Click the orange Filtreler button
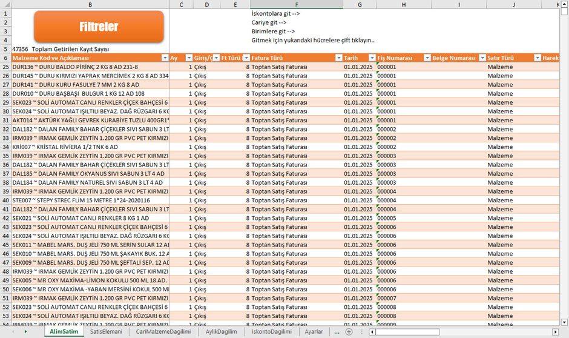The image size is (569, 338). (x=99, y=27)
